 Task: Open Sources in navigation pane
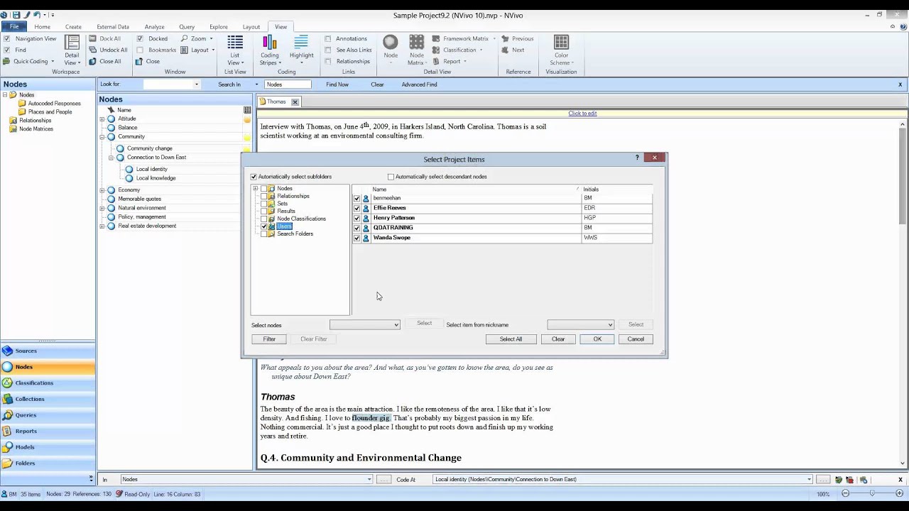pyautogui.click(x=48, y=351)
